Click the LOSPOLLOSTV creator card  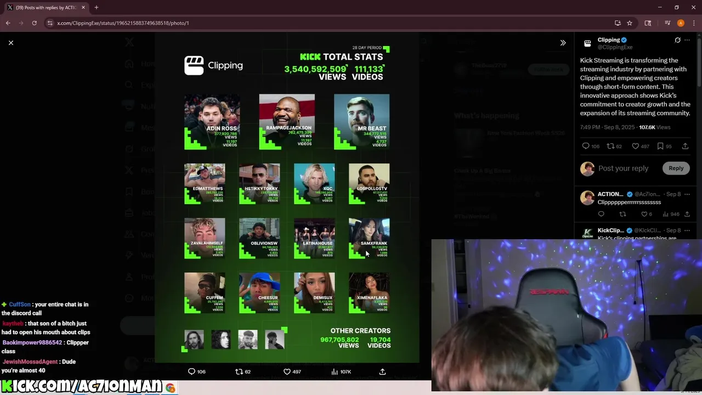369,184
